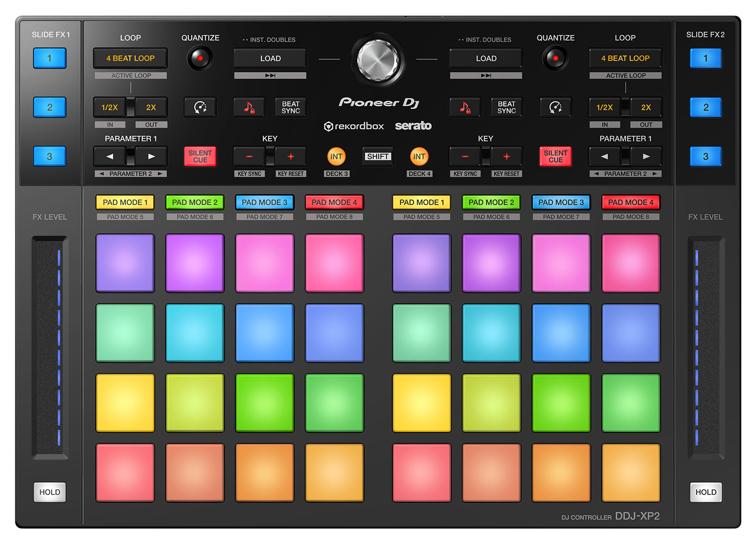Tap the left SILENT CUE button
Image resolution: width=755 pixels, height=541 pixels.
tap(200, 156)
